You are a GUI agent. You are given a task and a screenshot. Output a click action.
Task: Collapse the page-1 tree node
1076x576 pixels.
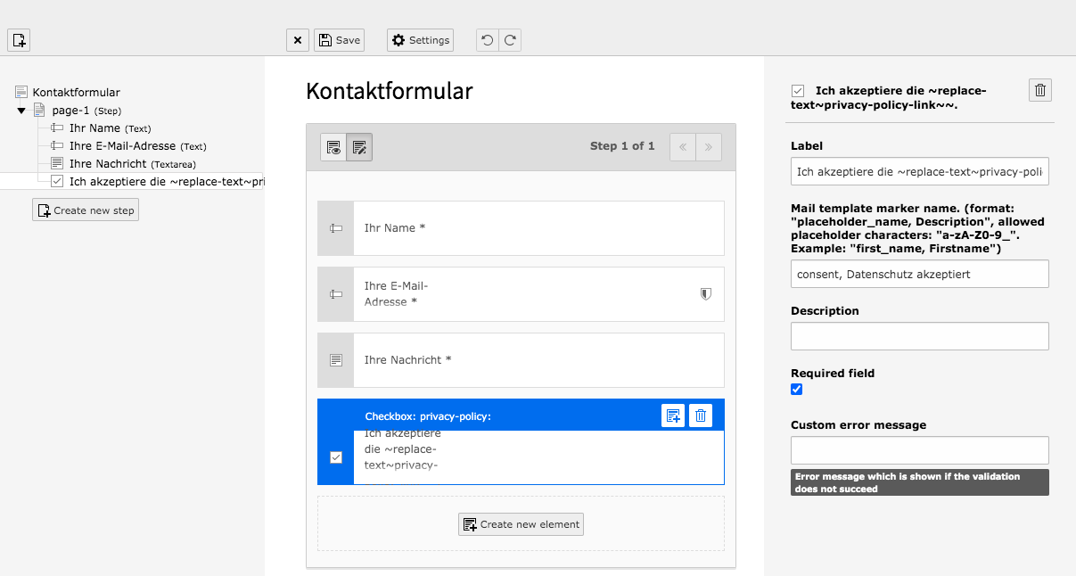pos(21,111)
